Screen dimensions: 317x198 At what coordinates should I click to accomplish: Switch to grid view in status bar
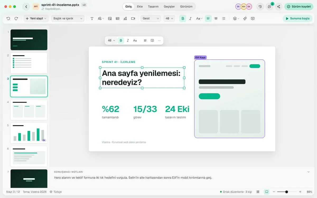click(x=258, y=192)
